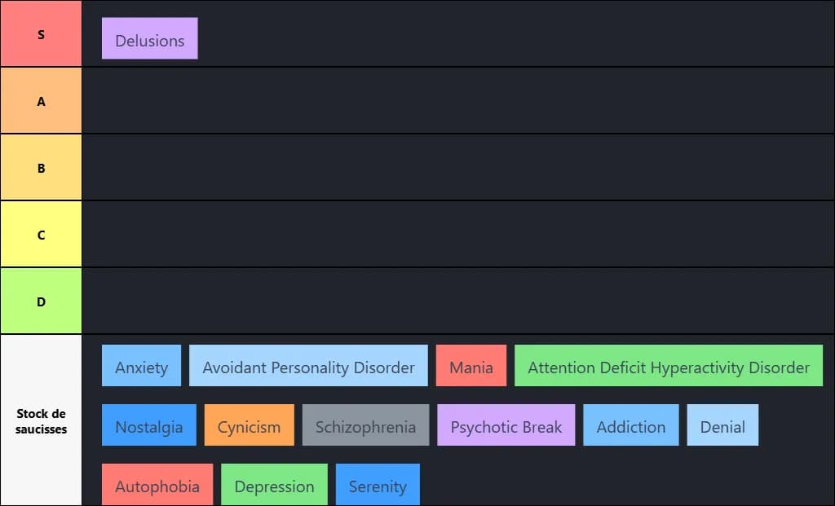Select the green D tier label
The image size is (835, 506).
[41, 301]
